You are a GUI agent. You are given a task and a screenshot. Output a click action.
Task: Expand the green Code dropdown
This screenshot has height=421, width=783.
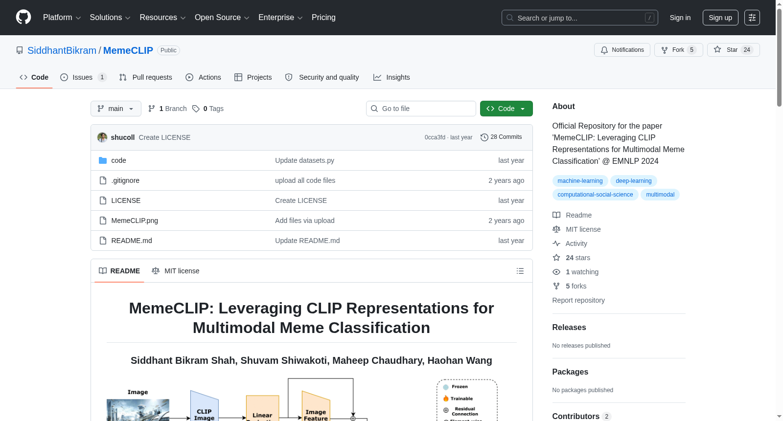point(506,109)
